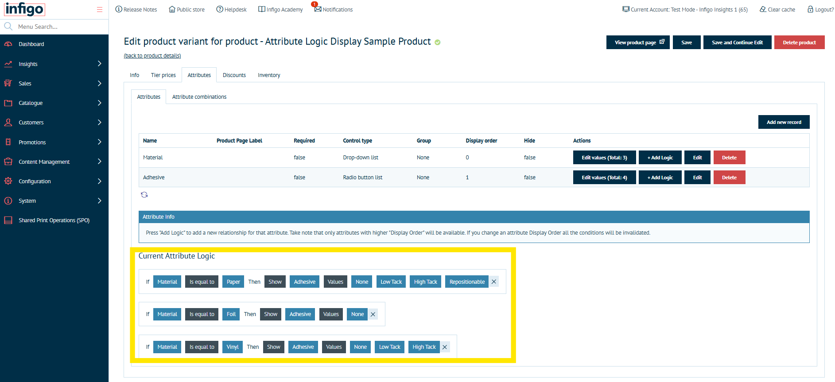
Task: Click the Release Notes info icon
Action: [119, 9]
